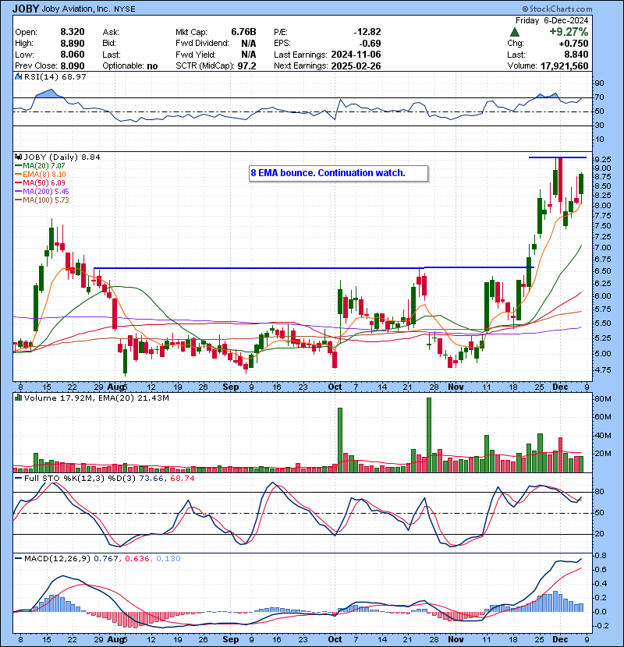
Task: Click the MACD(12,26,9) panel label
Action: click(x=57, y=559)
